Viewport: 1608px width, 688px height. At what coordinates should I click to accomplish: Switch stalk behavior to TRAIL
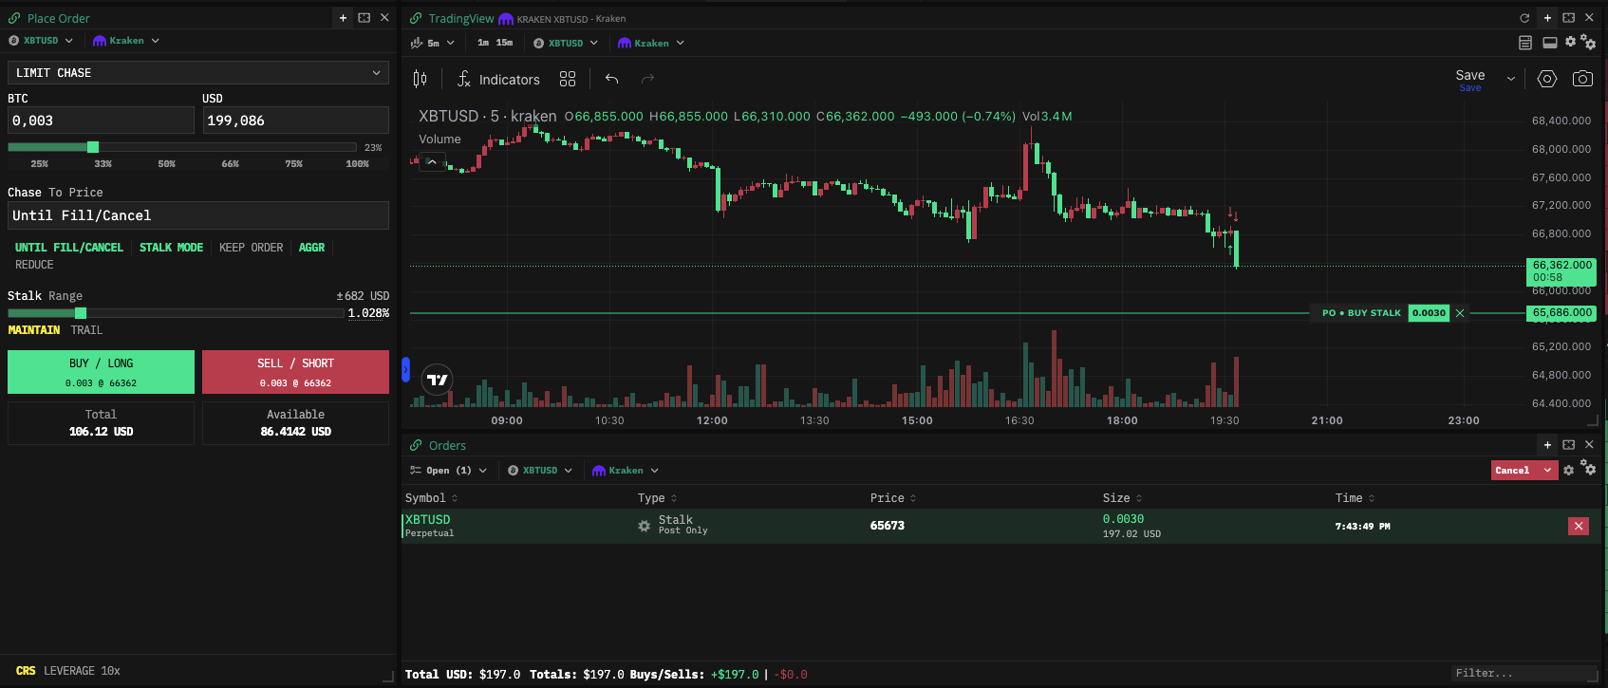point(86,330)
